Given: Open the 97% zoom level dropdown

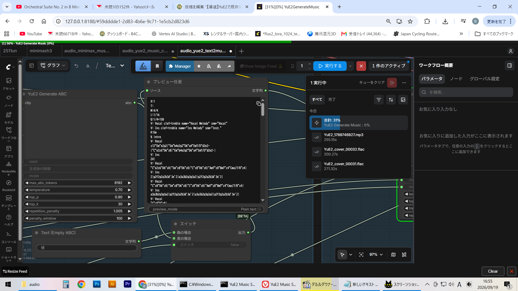Looking at the screenshot, I should click(376, 255).
